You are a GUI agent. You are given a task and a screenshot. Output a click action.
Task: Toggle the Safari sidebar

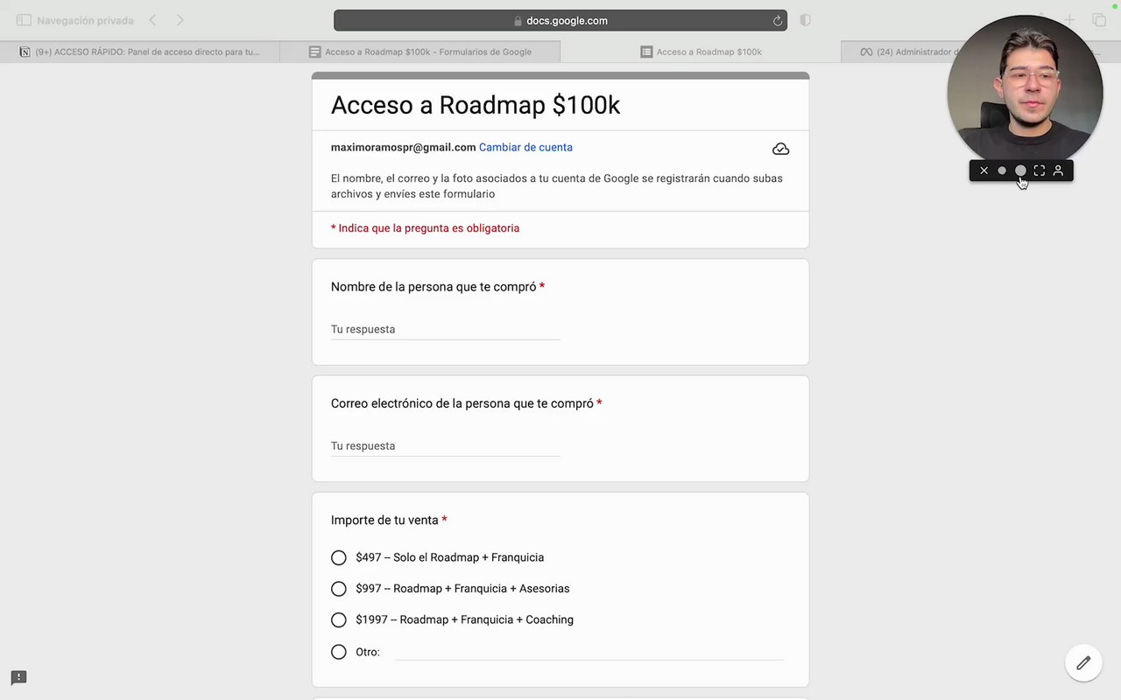24,20
